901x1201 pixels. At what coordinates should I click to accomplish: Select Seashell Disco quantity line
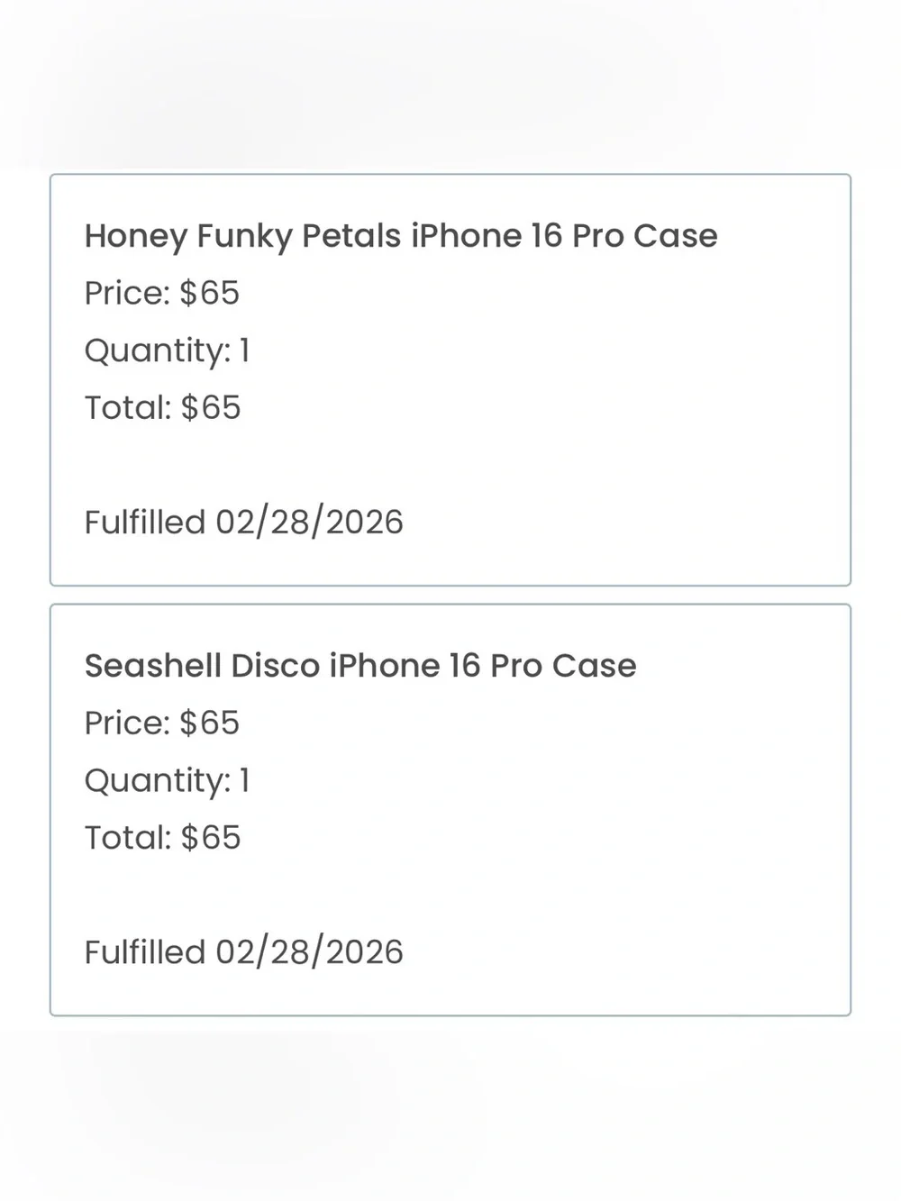point(167,780)
